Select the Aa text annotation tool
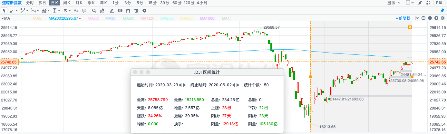This screenshot has height=134, width=447. click(x=76, y=11)
